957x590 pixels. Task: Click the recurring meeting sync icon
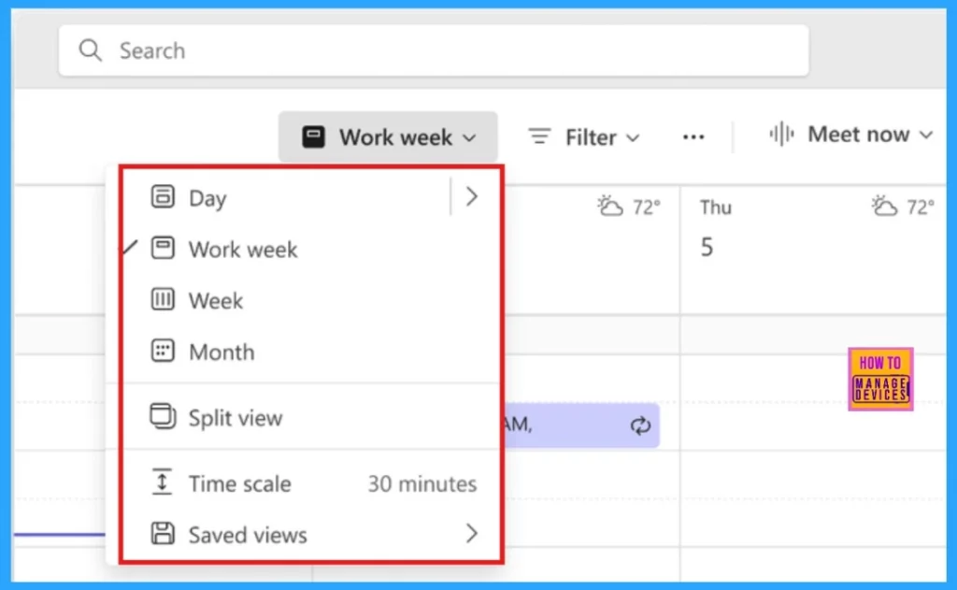point(640,425)
